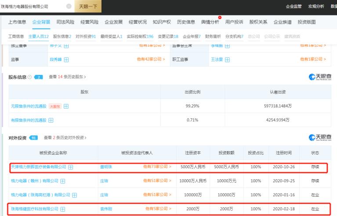Open employee supervisor 王法雯's profile link

click(x=217, y=59)
